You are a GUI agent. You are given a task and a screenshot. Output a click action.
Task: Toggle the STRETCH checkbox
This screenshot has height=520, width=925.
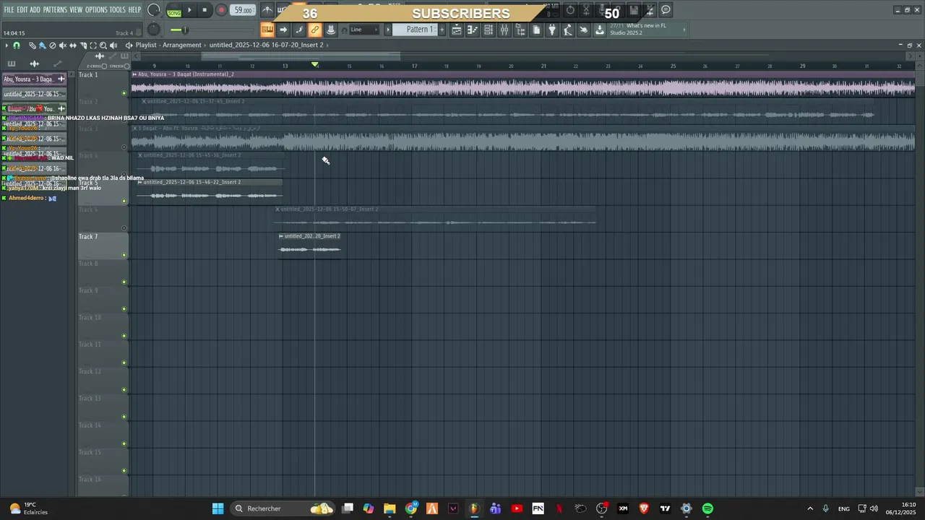point(126,66)
